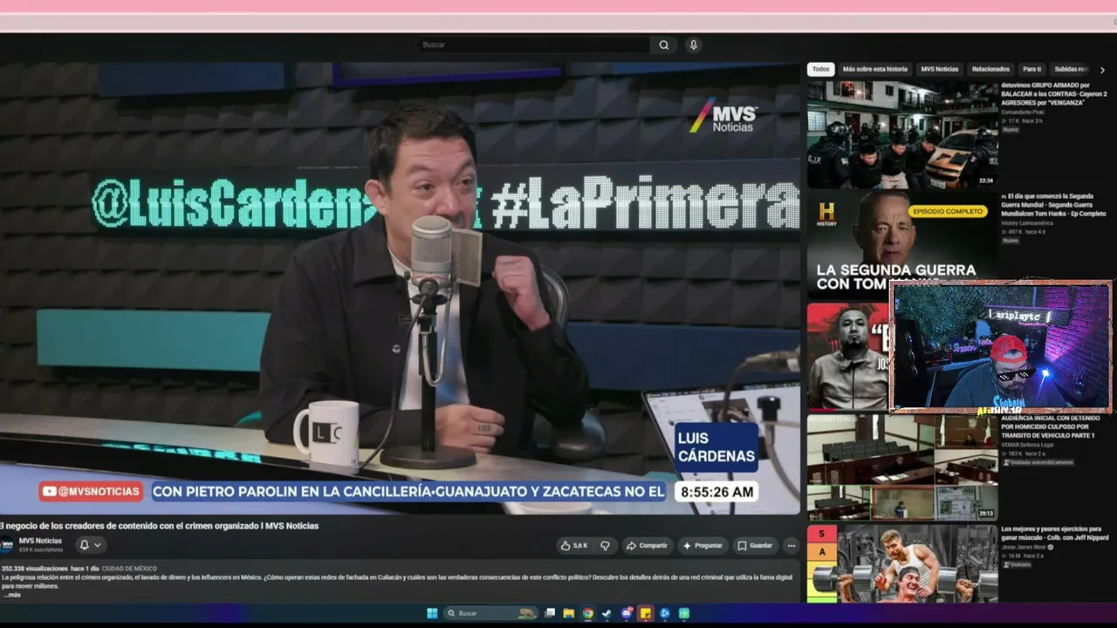
Task: Click the video player to pause
Action: 400,288
